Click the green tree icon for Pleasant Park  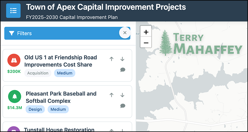15,96
